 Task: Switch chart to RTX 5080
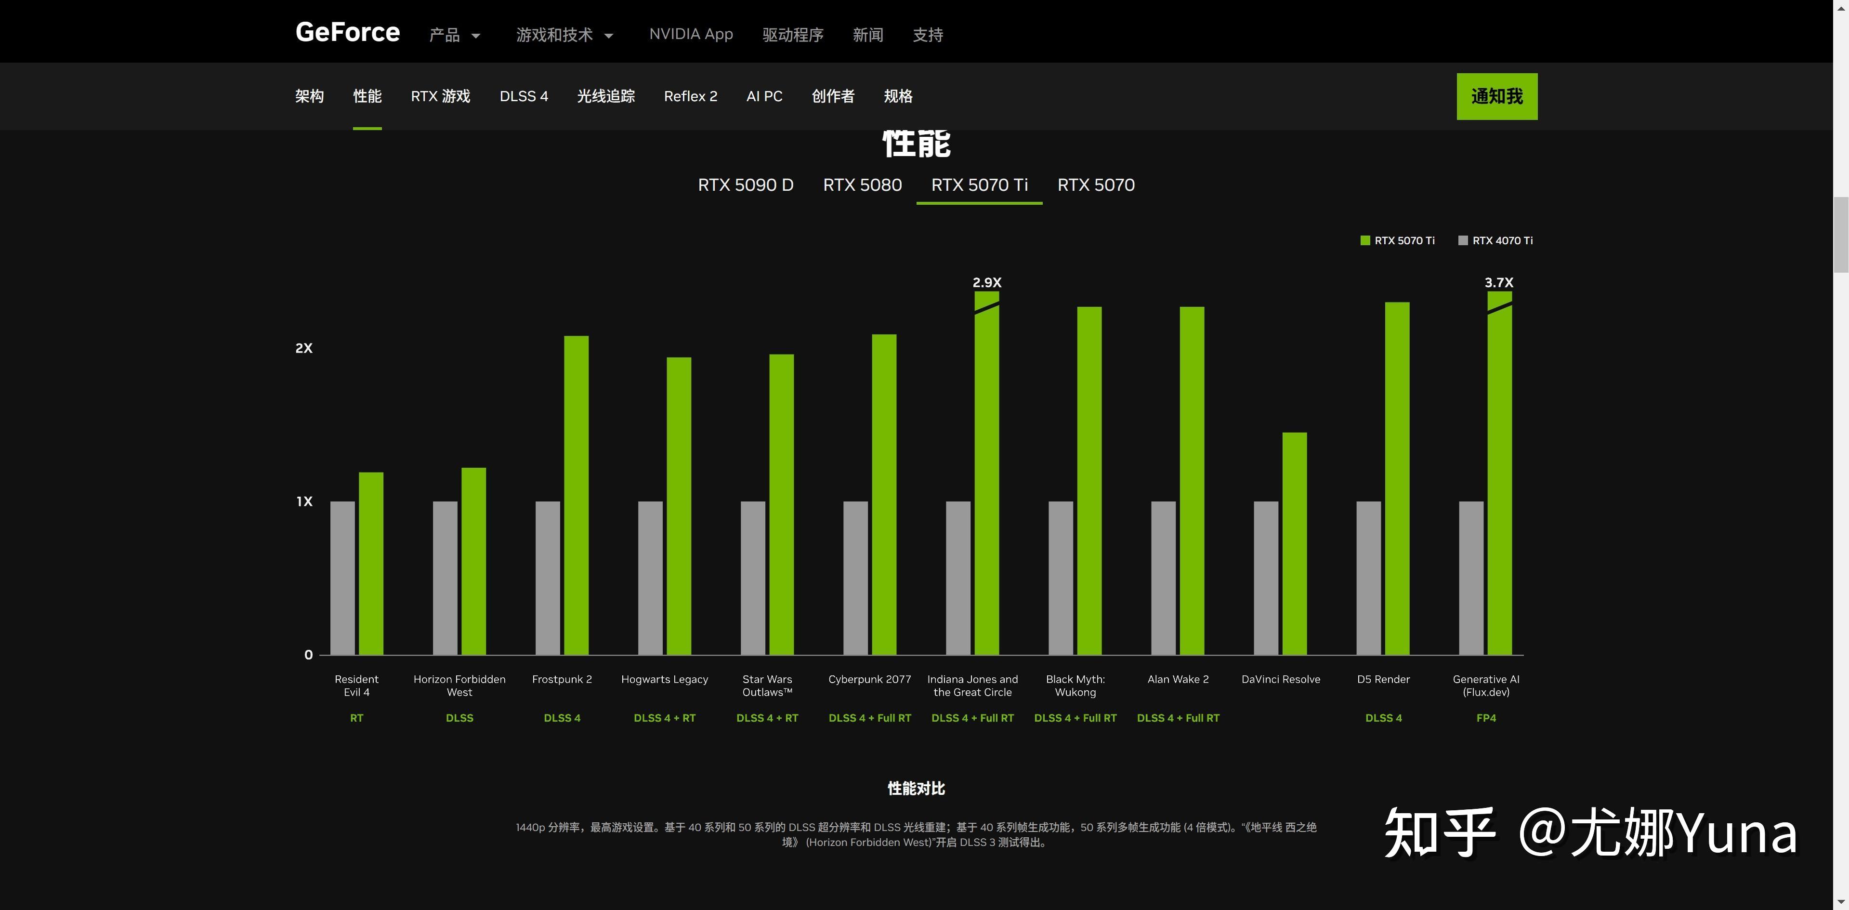pos(862,185)
